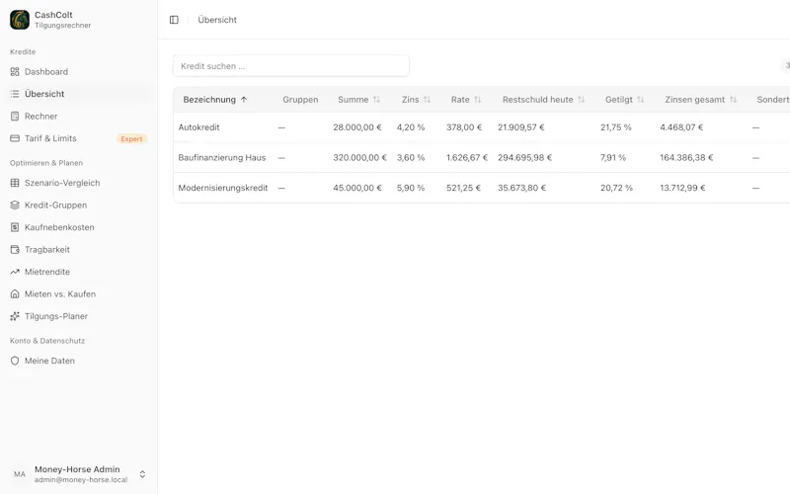Select the Übersicht sidebar entry
This screenshot has height=494, width=790.
79,94
